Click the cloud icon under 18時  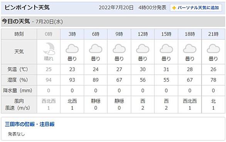click(190, 49)
